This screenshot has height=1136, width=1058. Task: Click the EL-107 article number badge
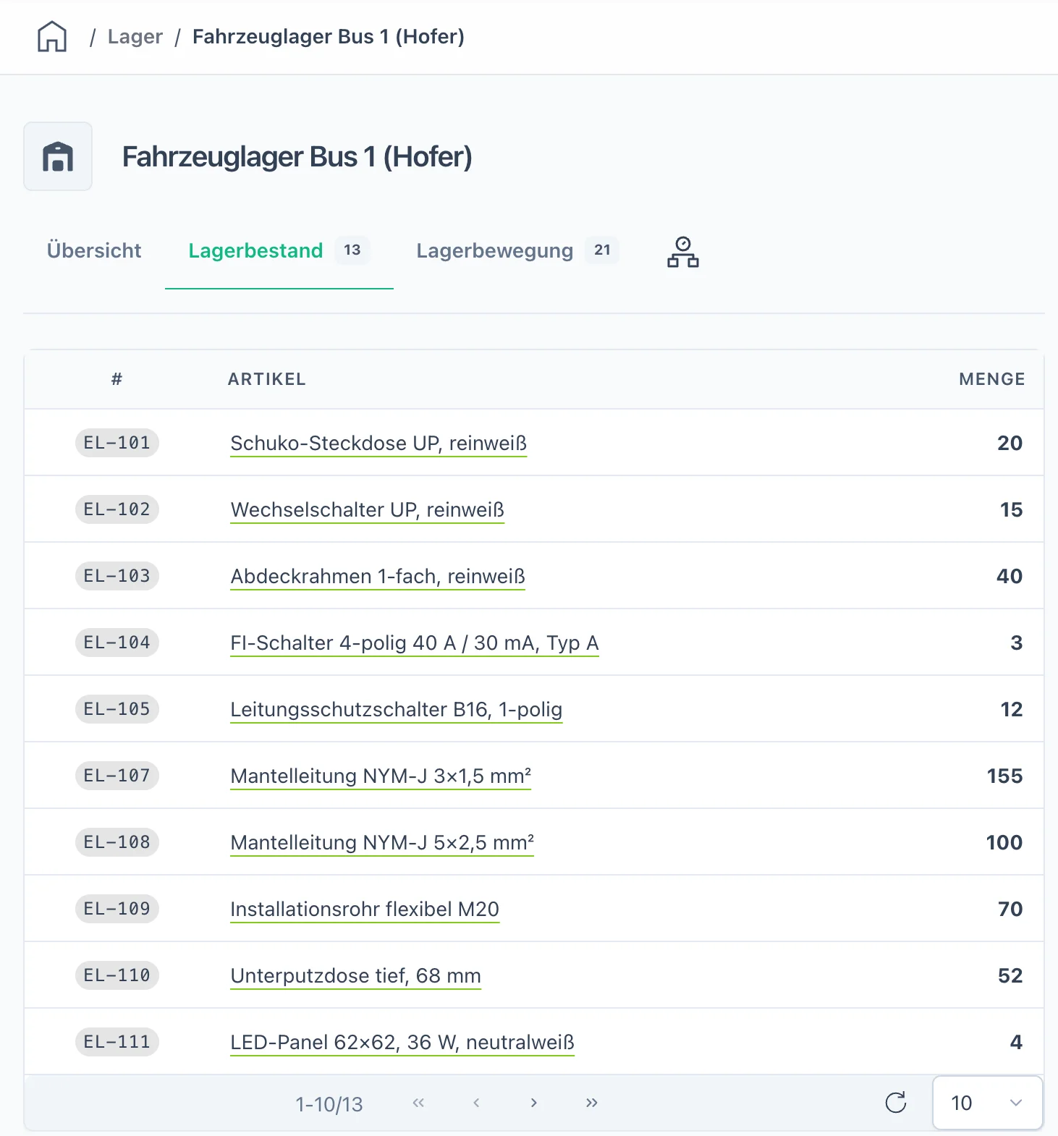pyautogui.click(x=117, y=776)
